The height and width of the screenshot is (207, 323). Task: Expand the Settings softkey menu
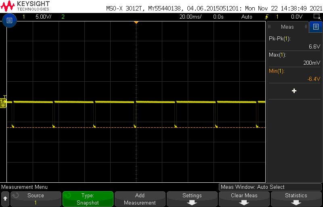click(192, 199)
